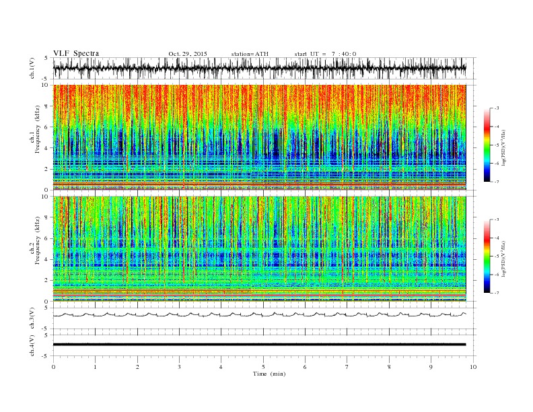Click the 'start UT = 7:40:0' header text
Screen dimensions: 533x412
click(325, 54)
